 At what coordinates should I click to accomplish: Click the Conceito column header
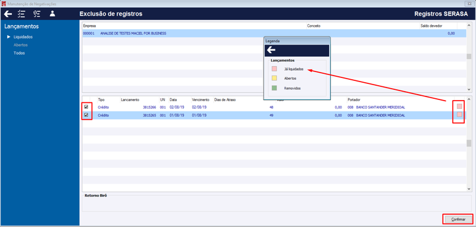314,26
